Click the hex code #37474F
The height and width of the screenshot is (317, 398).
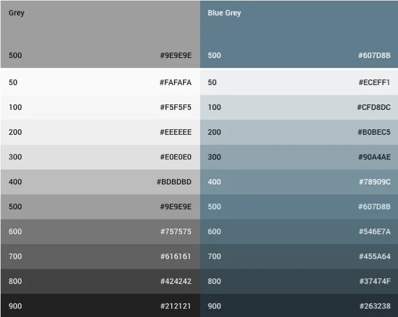point(375,281)
